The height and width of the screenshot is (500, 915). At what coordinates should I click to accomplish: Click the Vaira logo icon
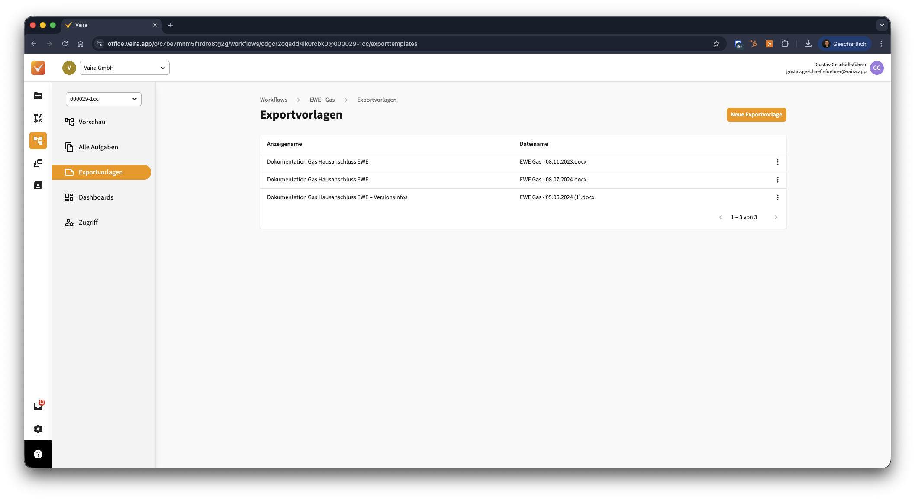38,68
